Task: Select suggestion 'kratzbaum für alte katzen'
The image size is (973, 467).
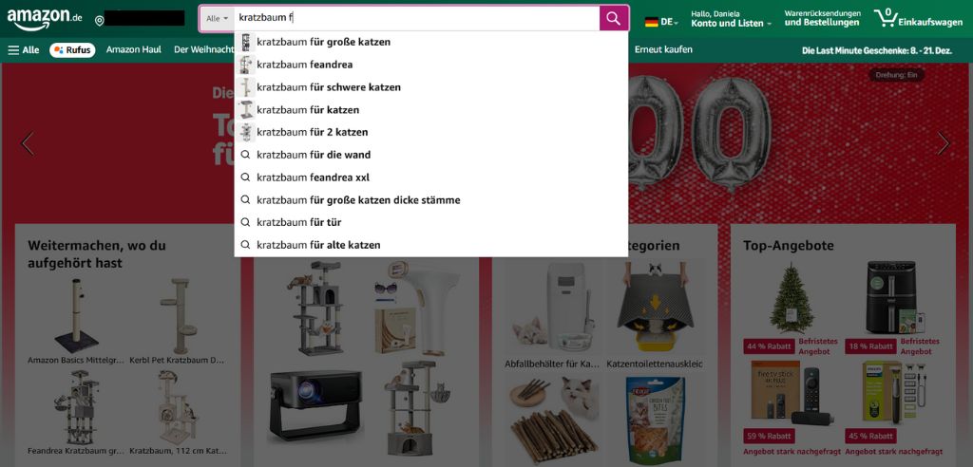Action: tap(431, 245)
